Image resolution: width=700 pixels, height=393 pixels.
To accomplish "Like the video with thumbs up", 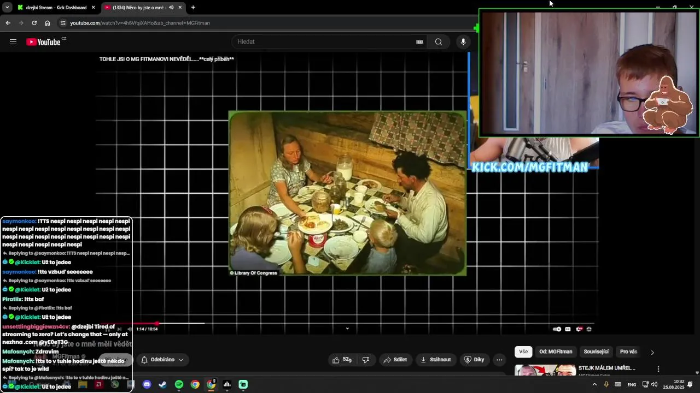I will point(342,360).
